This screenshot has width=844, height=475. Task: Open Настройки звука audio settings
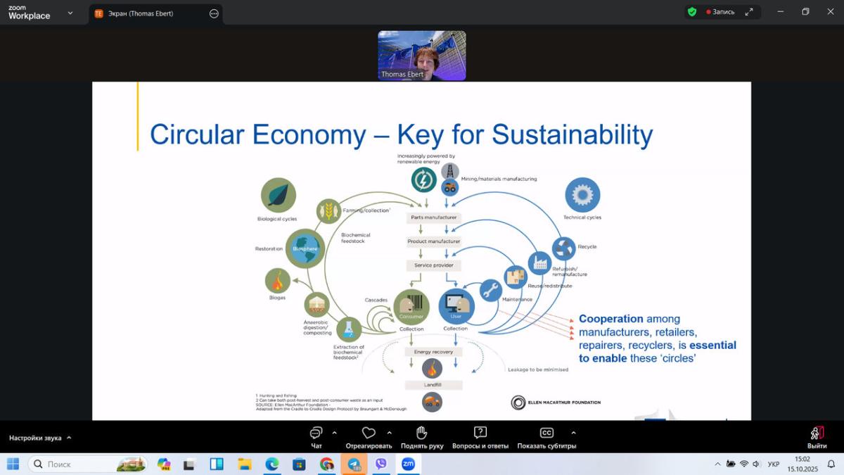(35, 438)
